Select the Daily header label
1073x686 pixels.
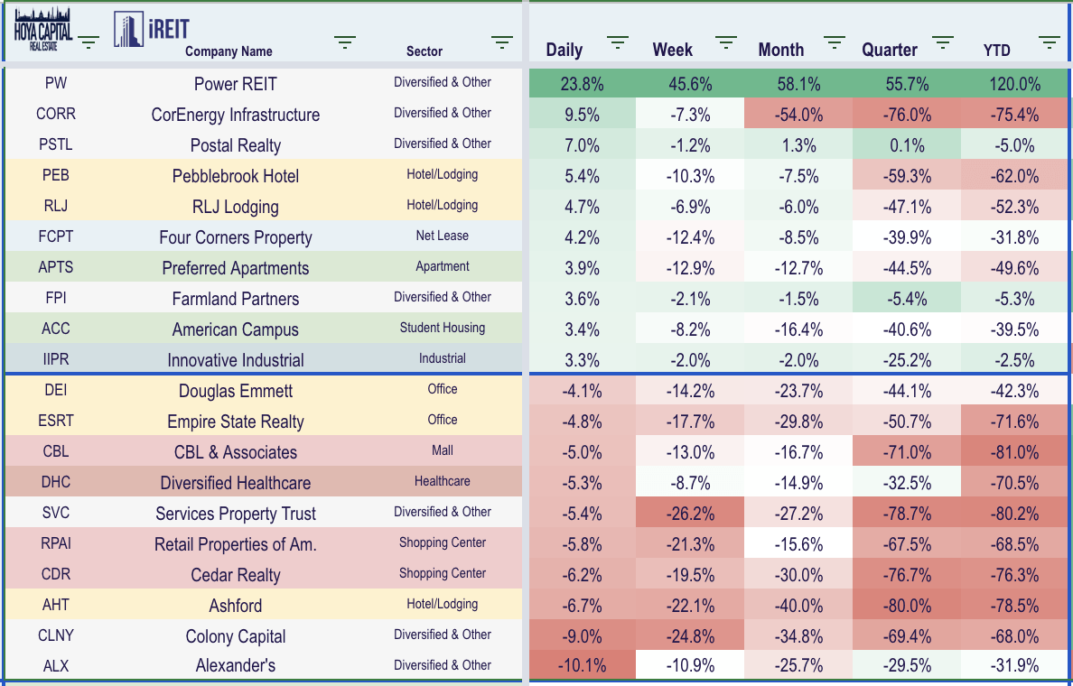point(564,51)
